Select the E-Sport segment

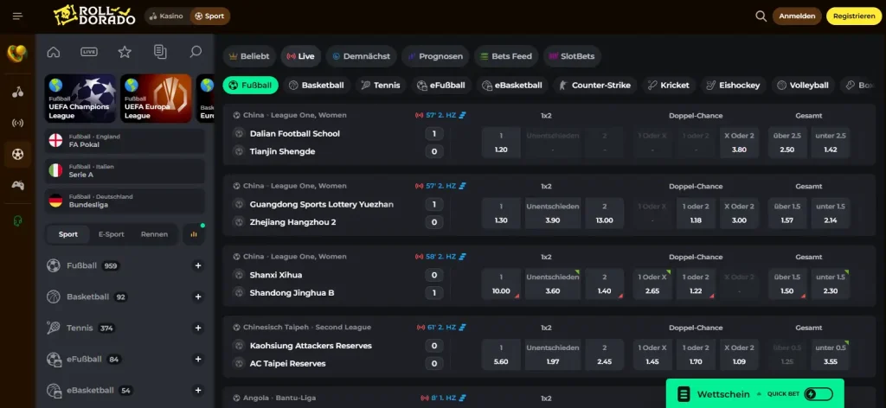[112, 234]
